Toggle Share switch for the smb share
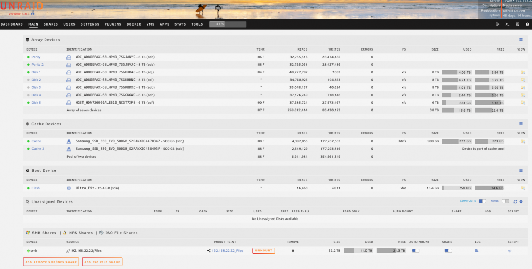The height and width of the screenshot is (269, 532). click(x=448, y=251)
